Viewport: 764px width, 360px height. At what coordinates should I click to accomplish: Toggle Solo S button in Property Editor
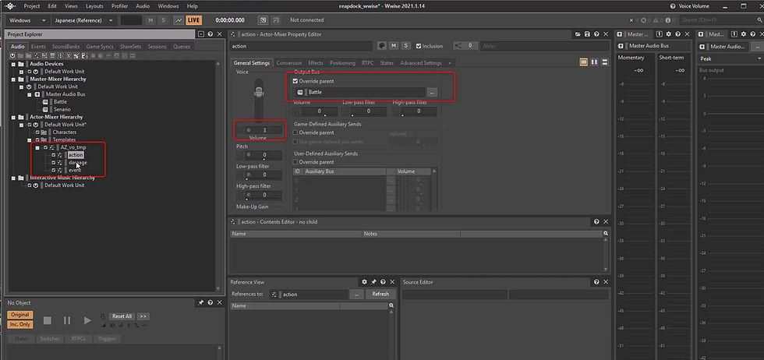(405, 46)
